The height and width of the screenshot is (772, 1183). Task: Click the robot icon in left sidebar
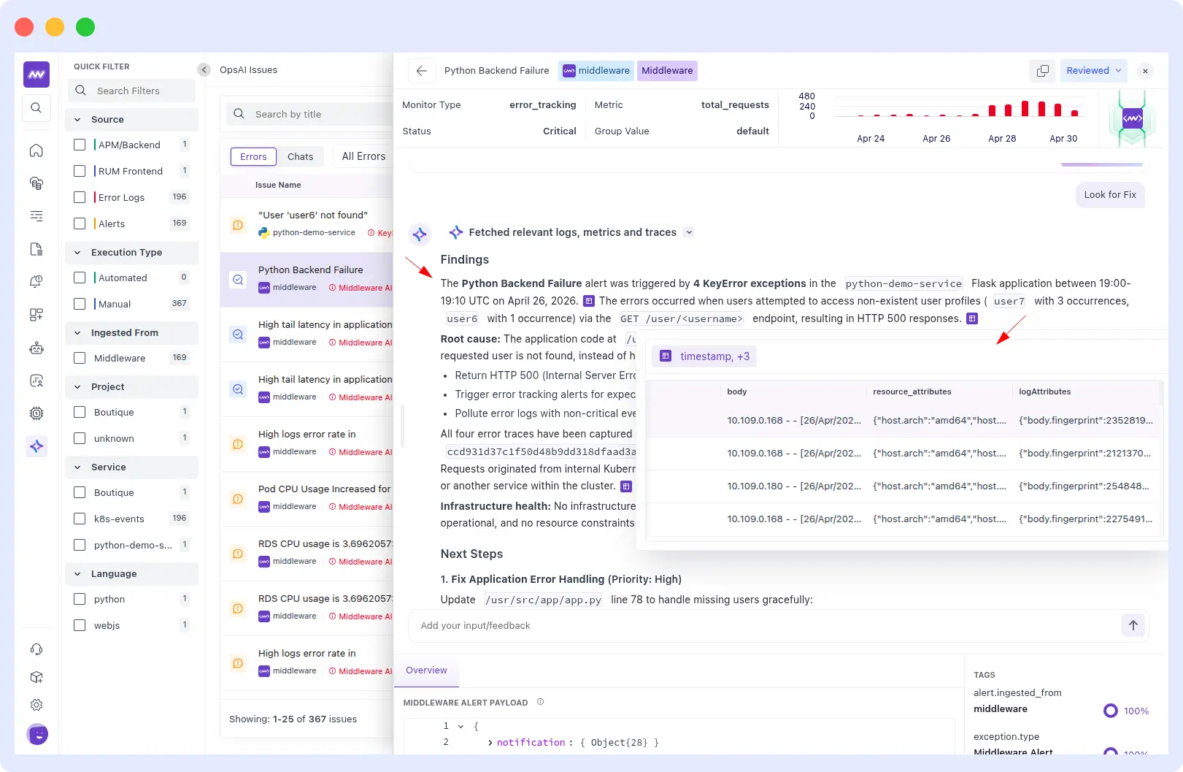pyautogui.click(x=36, y=348)
